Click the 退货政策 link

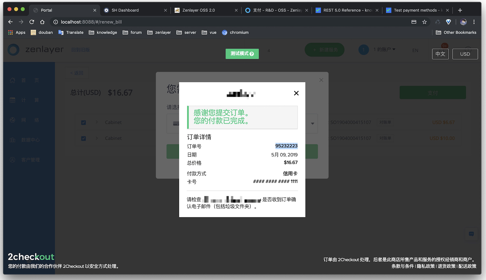(x=446, y=266)
